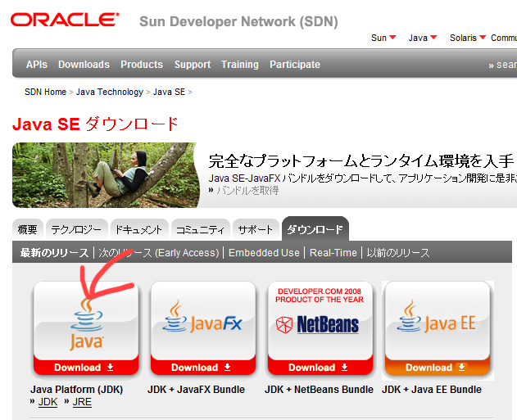This screenshot has width=517, height=420.
Task: Open the Solaris dropdown menu
Action: (468, 38)
